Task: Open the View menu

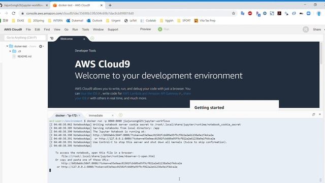Action: pyautogui.click(x=57, y=29)
